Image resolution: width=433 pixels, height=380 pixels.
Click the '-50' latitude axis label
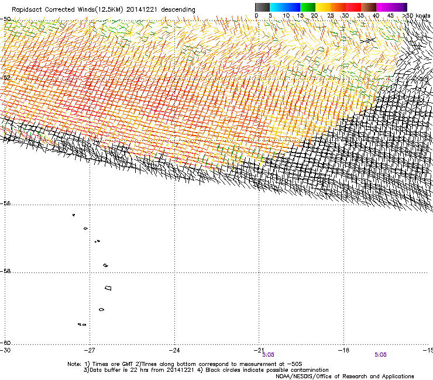5,19
